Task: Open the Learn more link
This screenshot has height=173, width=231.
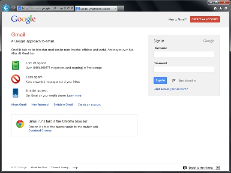Action: coord(74,95)
